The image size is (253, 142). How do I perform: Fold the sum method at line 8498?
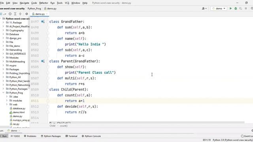point(48,27)
